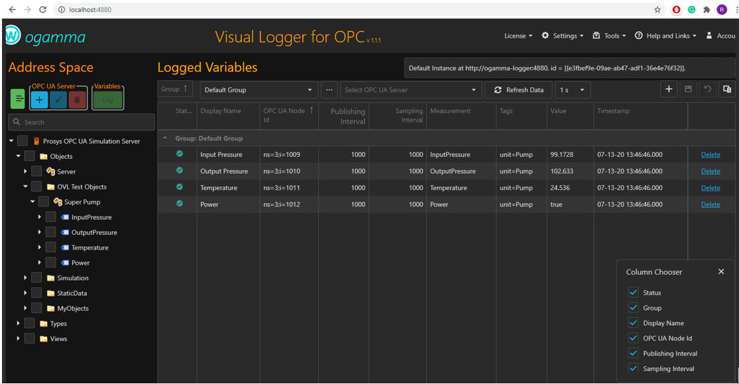Delete the Temperature logged variable
The height and width of the screenshot is (384, 739).
tap(710, 187)
